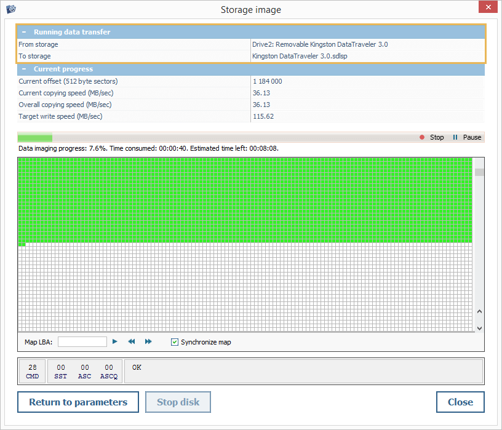Screen dimensions: 502x430
Task: Collapse the Running data transfer section
Action: tap(23, 32)
